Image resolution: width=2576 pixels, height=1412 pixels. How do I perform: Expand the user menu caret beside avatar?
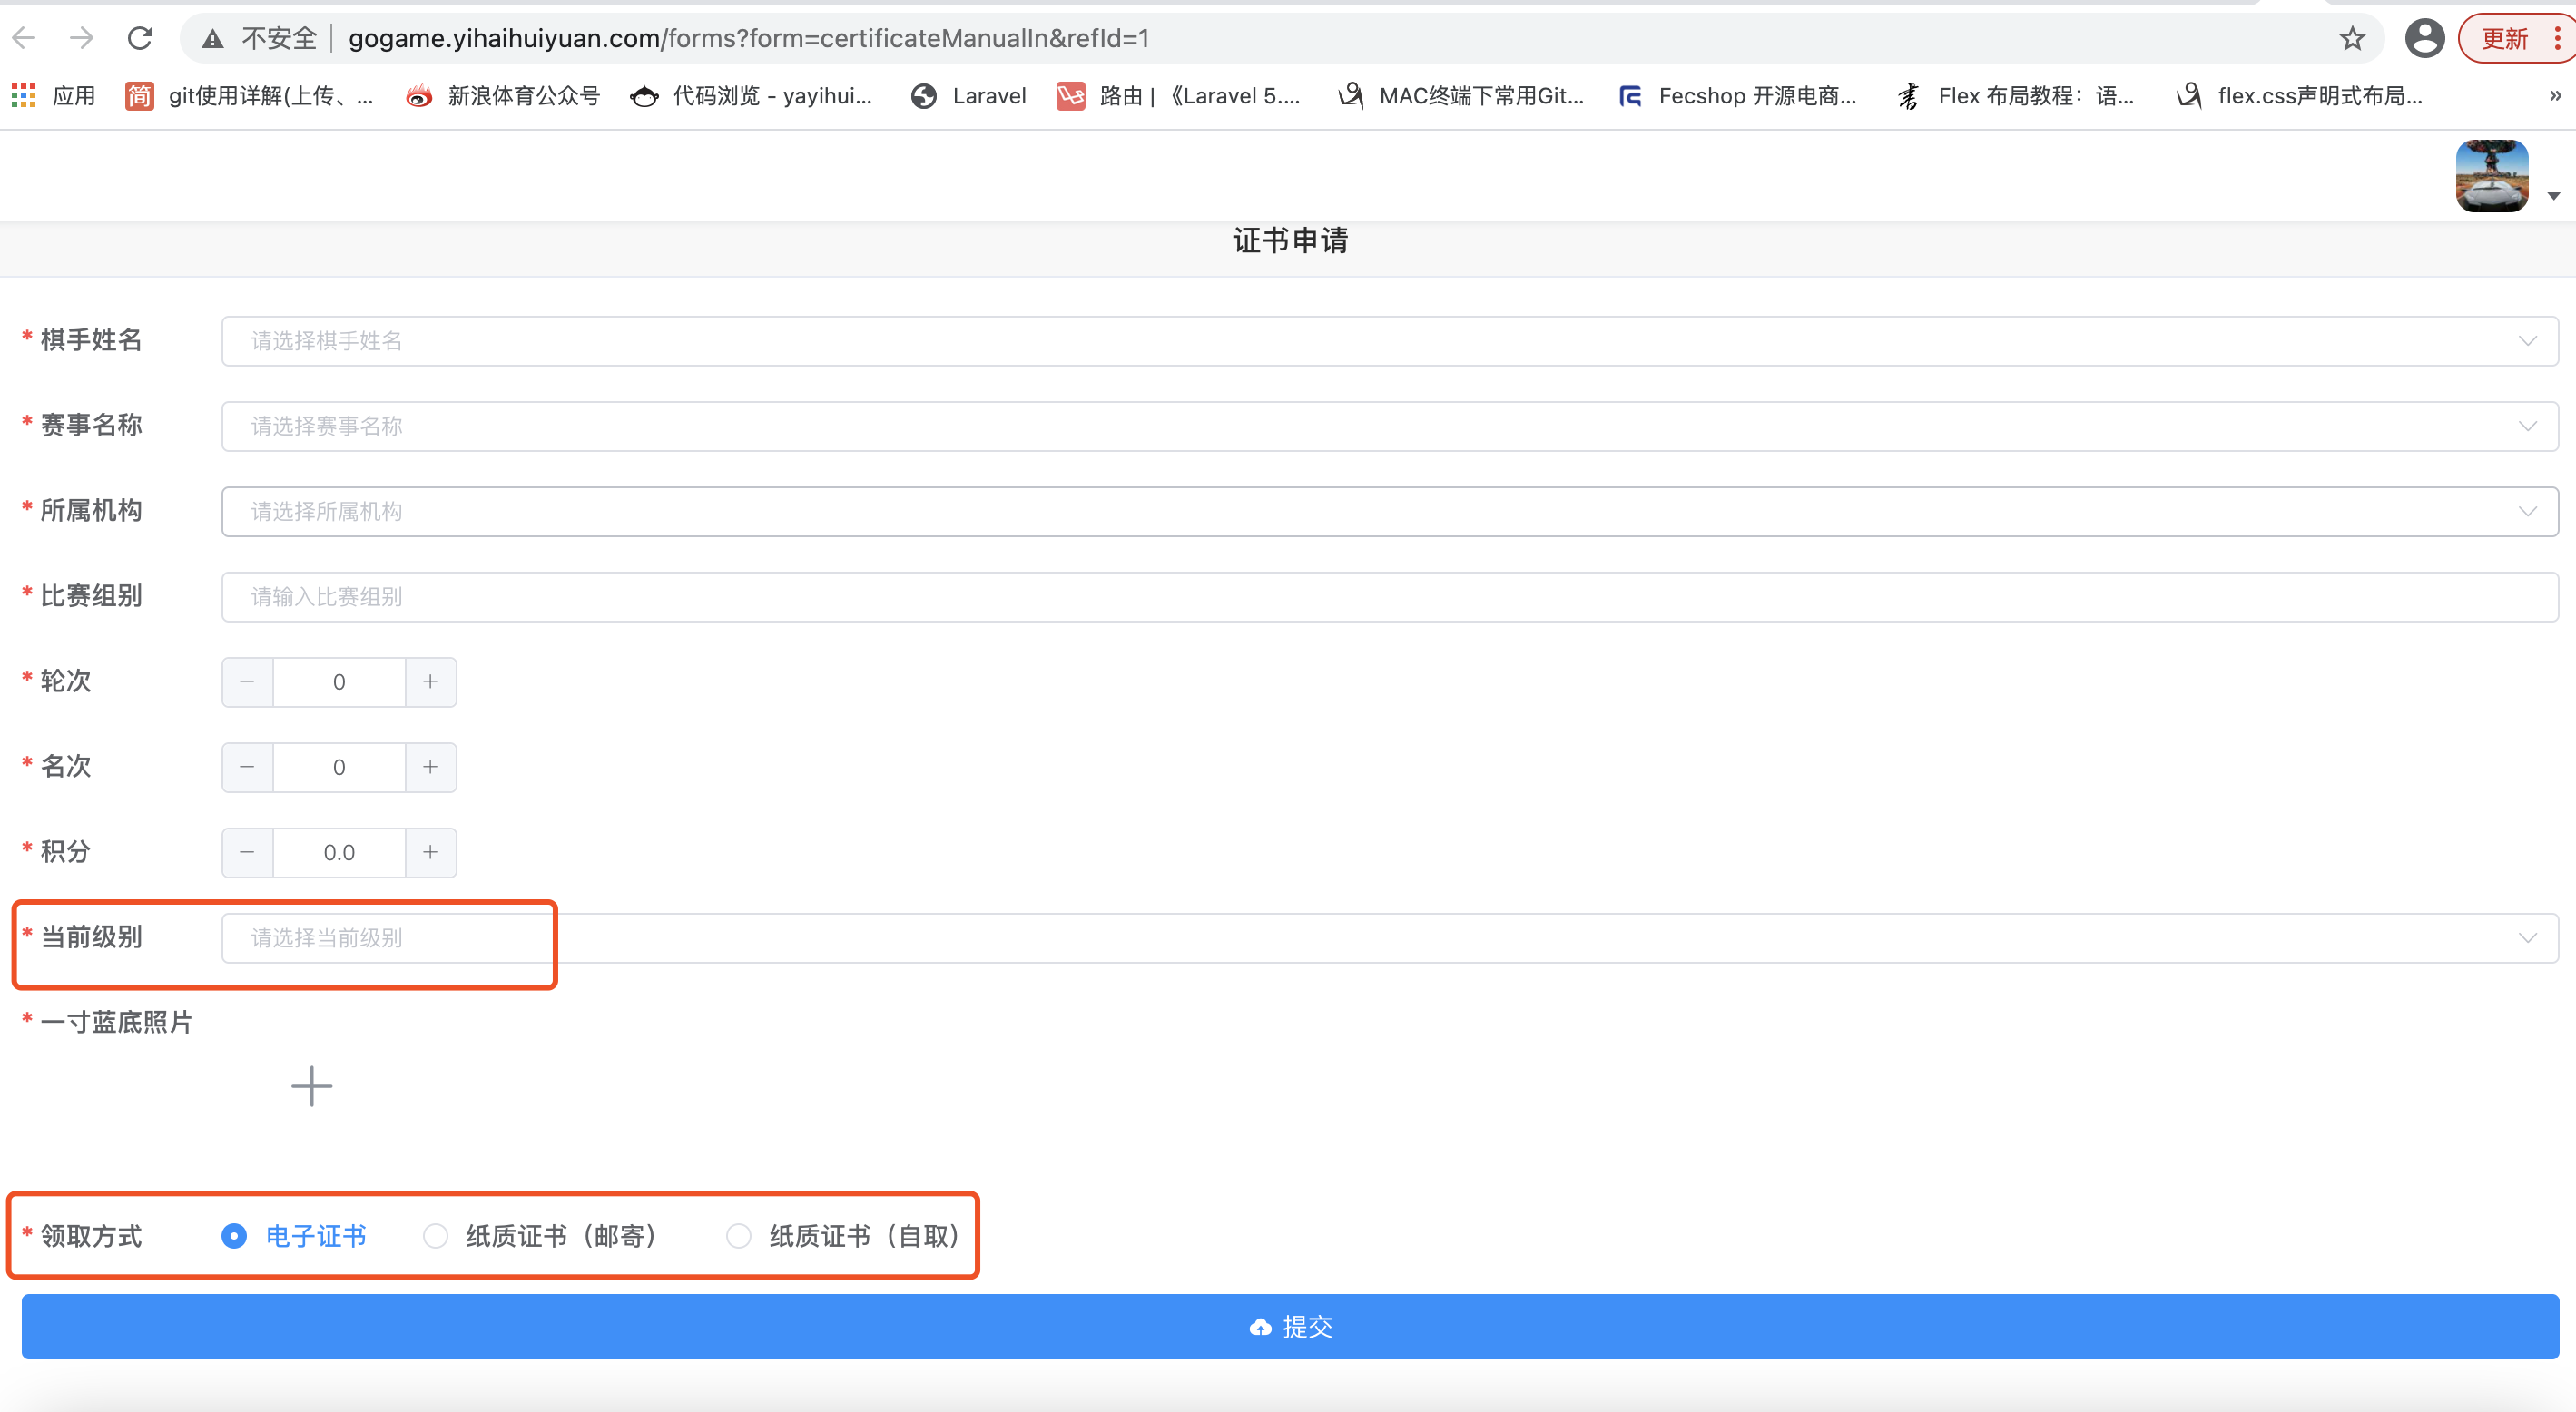(2553, 196)
